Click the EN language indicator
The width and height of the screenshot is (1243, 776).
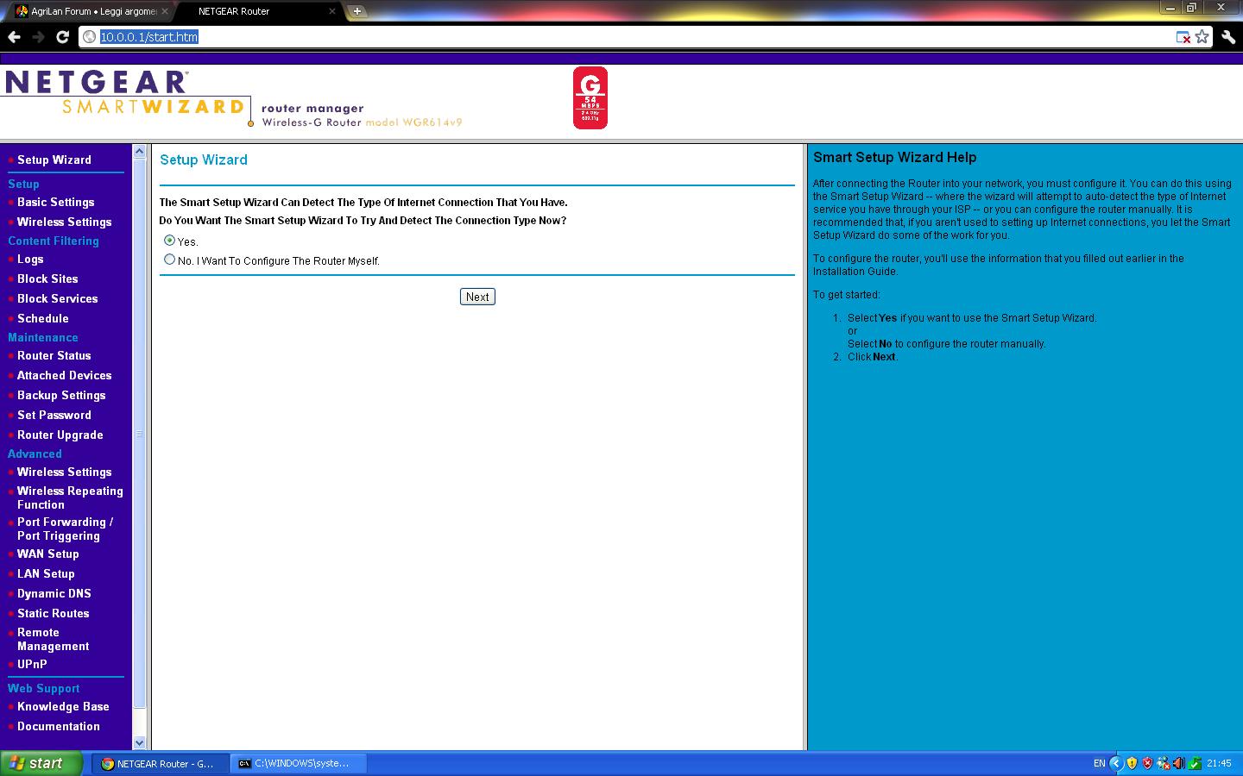1099,763
